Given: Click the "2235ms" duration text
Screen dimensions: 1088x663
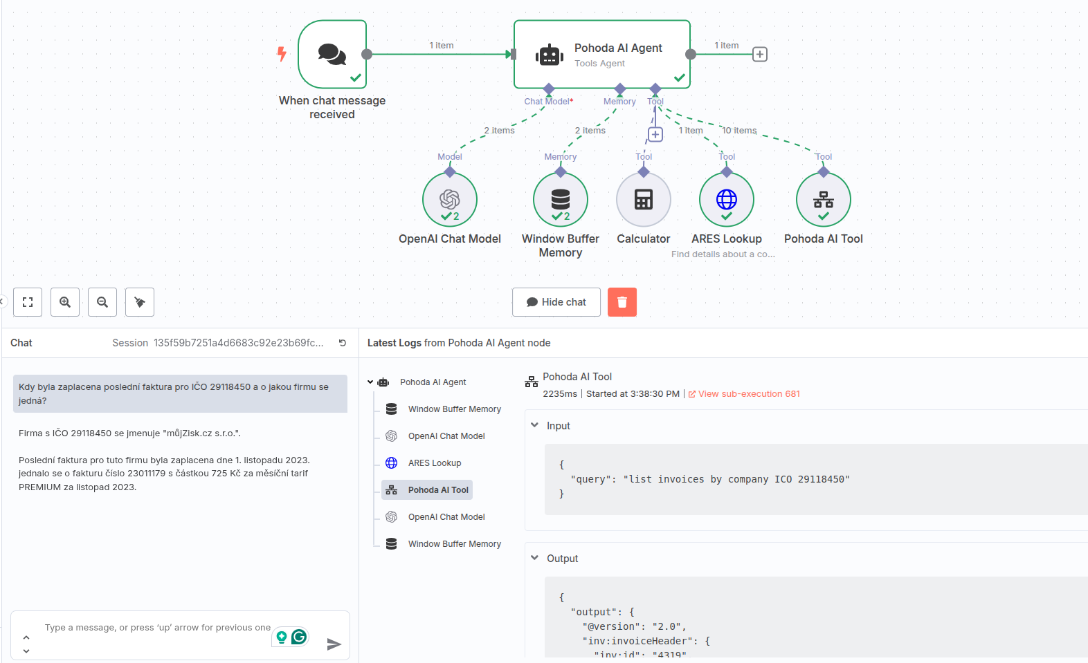Looking at the screenshot, I should [x=560, y=394].
